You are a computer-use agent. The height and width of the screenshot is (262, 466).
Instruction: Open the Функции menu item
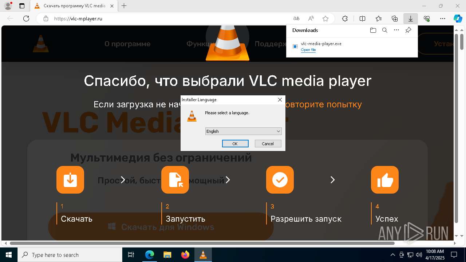click(x=202, y=44)
